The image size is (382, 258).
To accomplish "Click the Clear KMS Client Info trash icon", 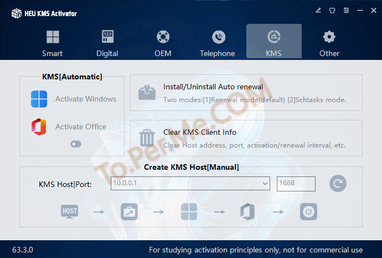I will click(147, 138).
